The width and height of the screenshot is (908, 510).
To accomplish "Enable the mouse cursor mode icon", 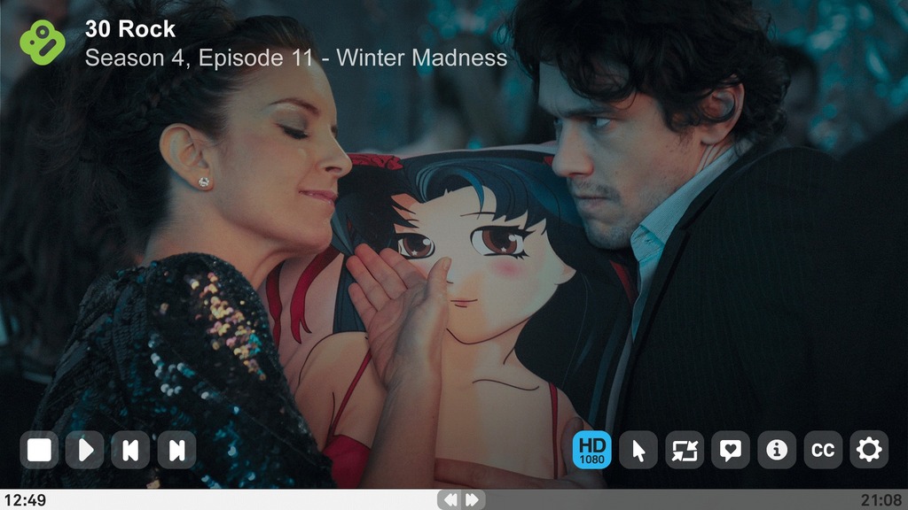I will coord(638,450).
